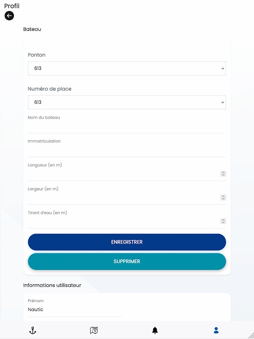This screenshot has width=254, height=339.
Task: Open the anchor tab in the bottom bar
Action: pyautogui.click(x=33, y=330)
